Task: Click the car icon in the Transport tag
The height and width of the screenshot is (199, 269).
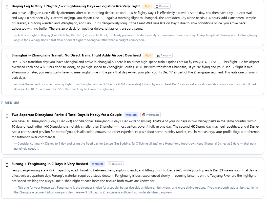Action: (x=158, y=55)
